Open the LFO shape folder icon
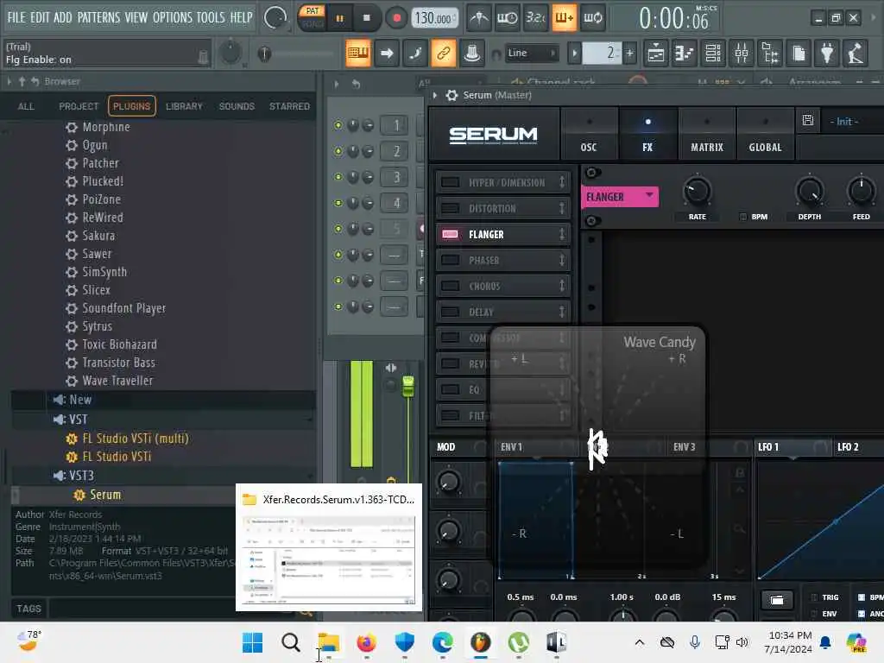Image resolution: width=884 pixels, height=663 pixels. [x=777, y=600]
